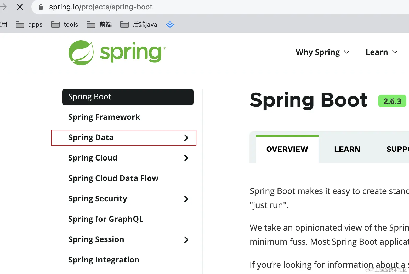
Task: Expand the Spring Data chevron
Action: tap(186, 138)
